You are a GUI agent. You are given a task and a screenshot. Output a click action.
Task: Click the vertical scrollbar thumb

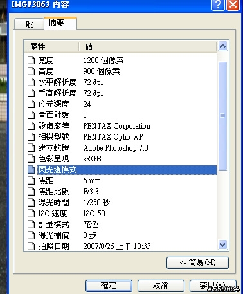[222, 116]
